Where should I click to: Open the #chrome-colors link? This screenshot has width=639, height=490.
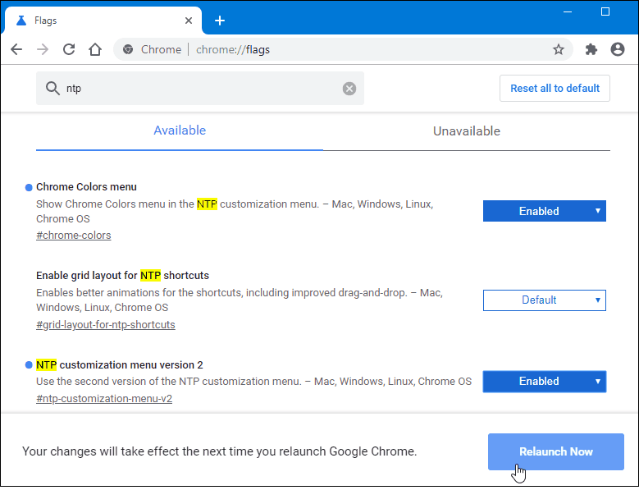(73, 236)
